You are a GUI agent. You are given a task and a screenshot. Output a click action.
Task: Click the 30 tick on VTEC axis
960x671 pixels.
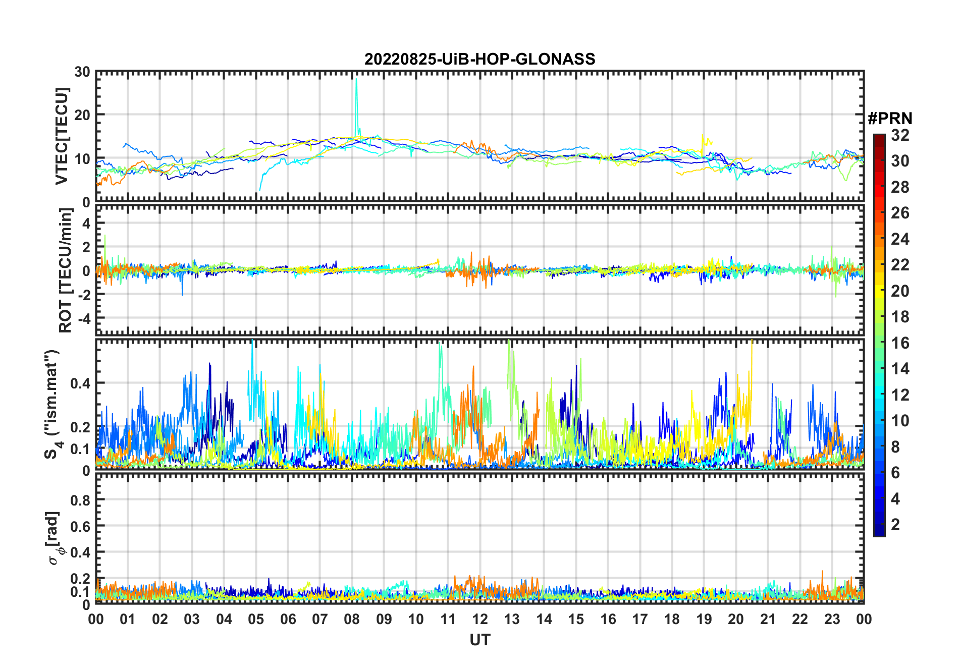(x=82, y=72)
